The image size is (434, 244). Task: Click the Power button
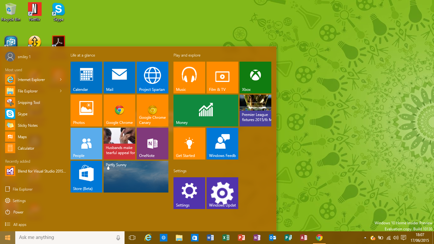(15, 212)
